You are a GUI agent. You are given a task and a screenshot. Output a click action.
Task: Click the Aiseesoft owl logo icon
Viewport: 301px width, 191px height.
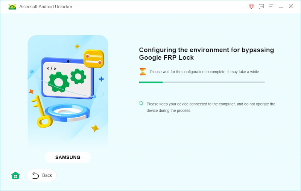12,6
